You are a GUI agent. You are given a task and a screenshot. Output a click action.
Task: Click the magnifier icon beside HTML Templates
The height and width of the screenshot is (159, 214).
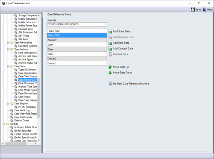click(16, 107)
